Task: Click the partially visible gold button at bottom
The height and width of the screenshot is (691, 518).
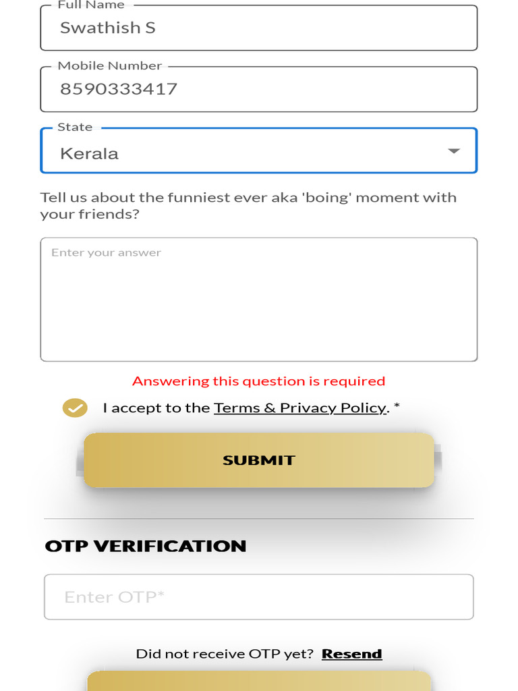Action: (258, 682)
